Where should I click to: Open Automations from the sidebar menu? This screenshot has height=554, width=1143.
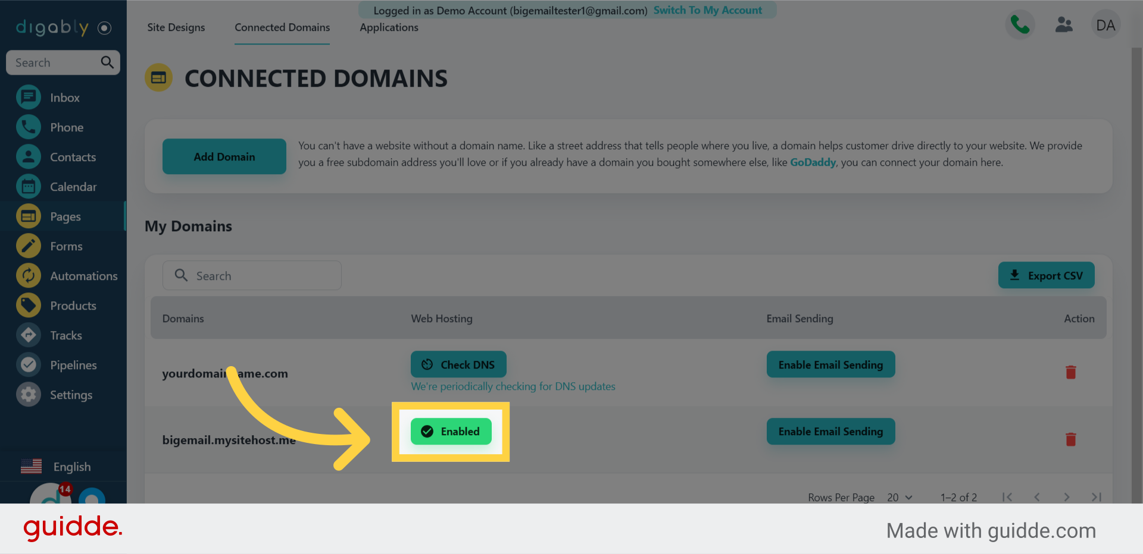tap(84, 276)
